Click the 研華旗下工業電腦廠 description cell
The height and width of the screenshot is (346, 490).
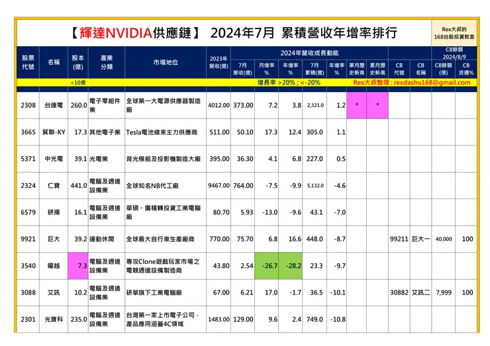(x=166, y=292)
